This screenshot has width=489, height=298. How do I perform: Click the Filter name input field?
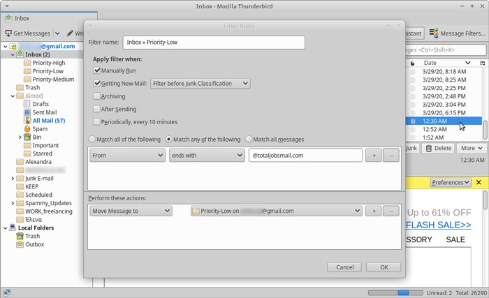tap(214, 43)
